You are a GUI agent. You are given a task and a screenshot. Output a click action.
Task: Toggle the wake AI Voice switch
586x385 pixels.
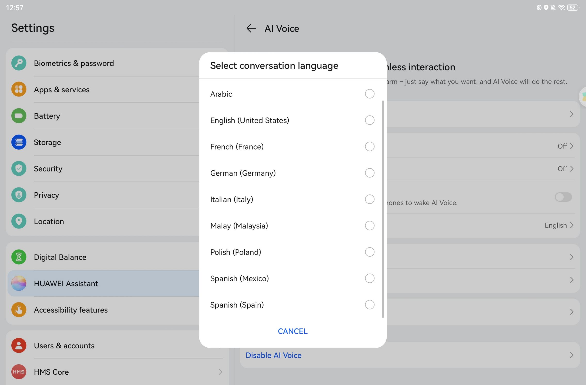(563, 197)
